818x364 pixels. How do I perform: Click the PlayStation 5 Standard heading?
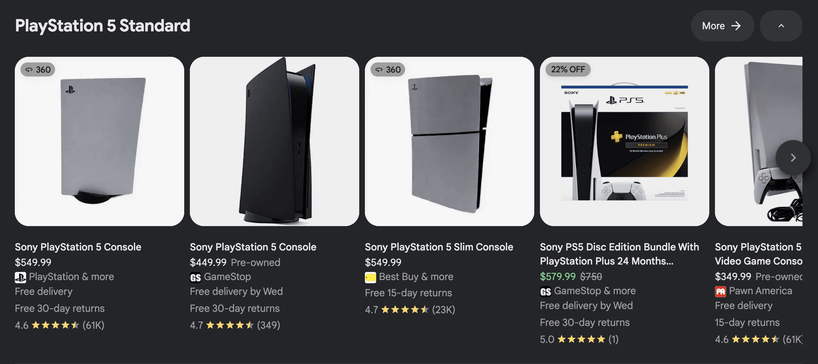[x=103, y=26]
